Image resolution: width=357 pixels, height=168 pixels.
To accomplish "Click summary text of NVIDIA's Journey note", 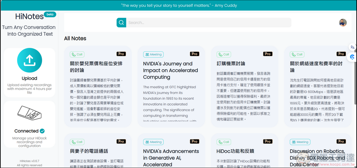I will (x=170, y=104).
